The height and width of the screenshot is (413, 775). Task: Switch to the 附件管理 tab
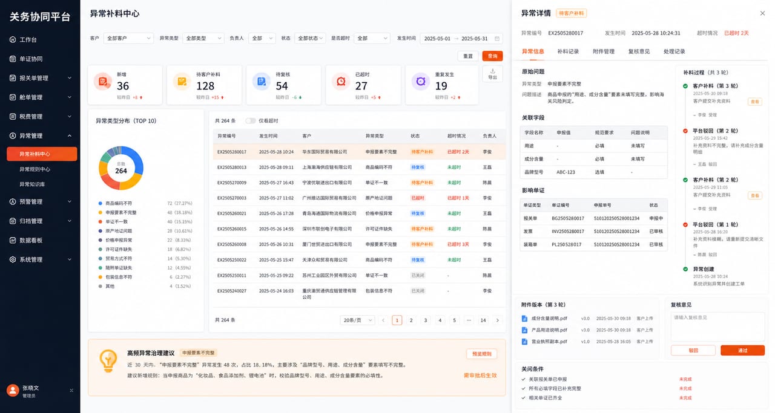(604, 51)
